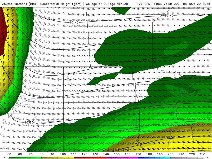Click the western 10140 height contour label
Viewport: 212px width, 159px height.
tap(74, 23)
